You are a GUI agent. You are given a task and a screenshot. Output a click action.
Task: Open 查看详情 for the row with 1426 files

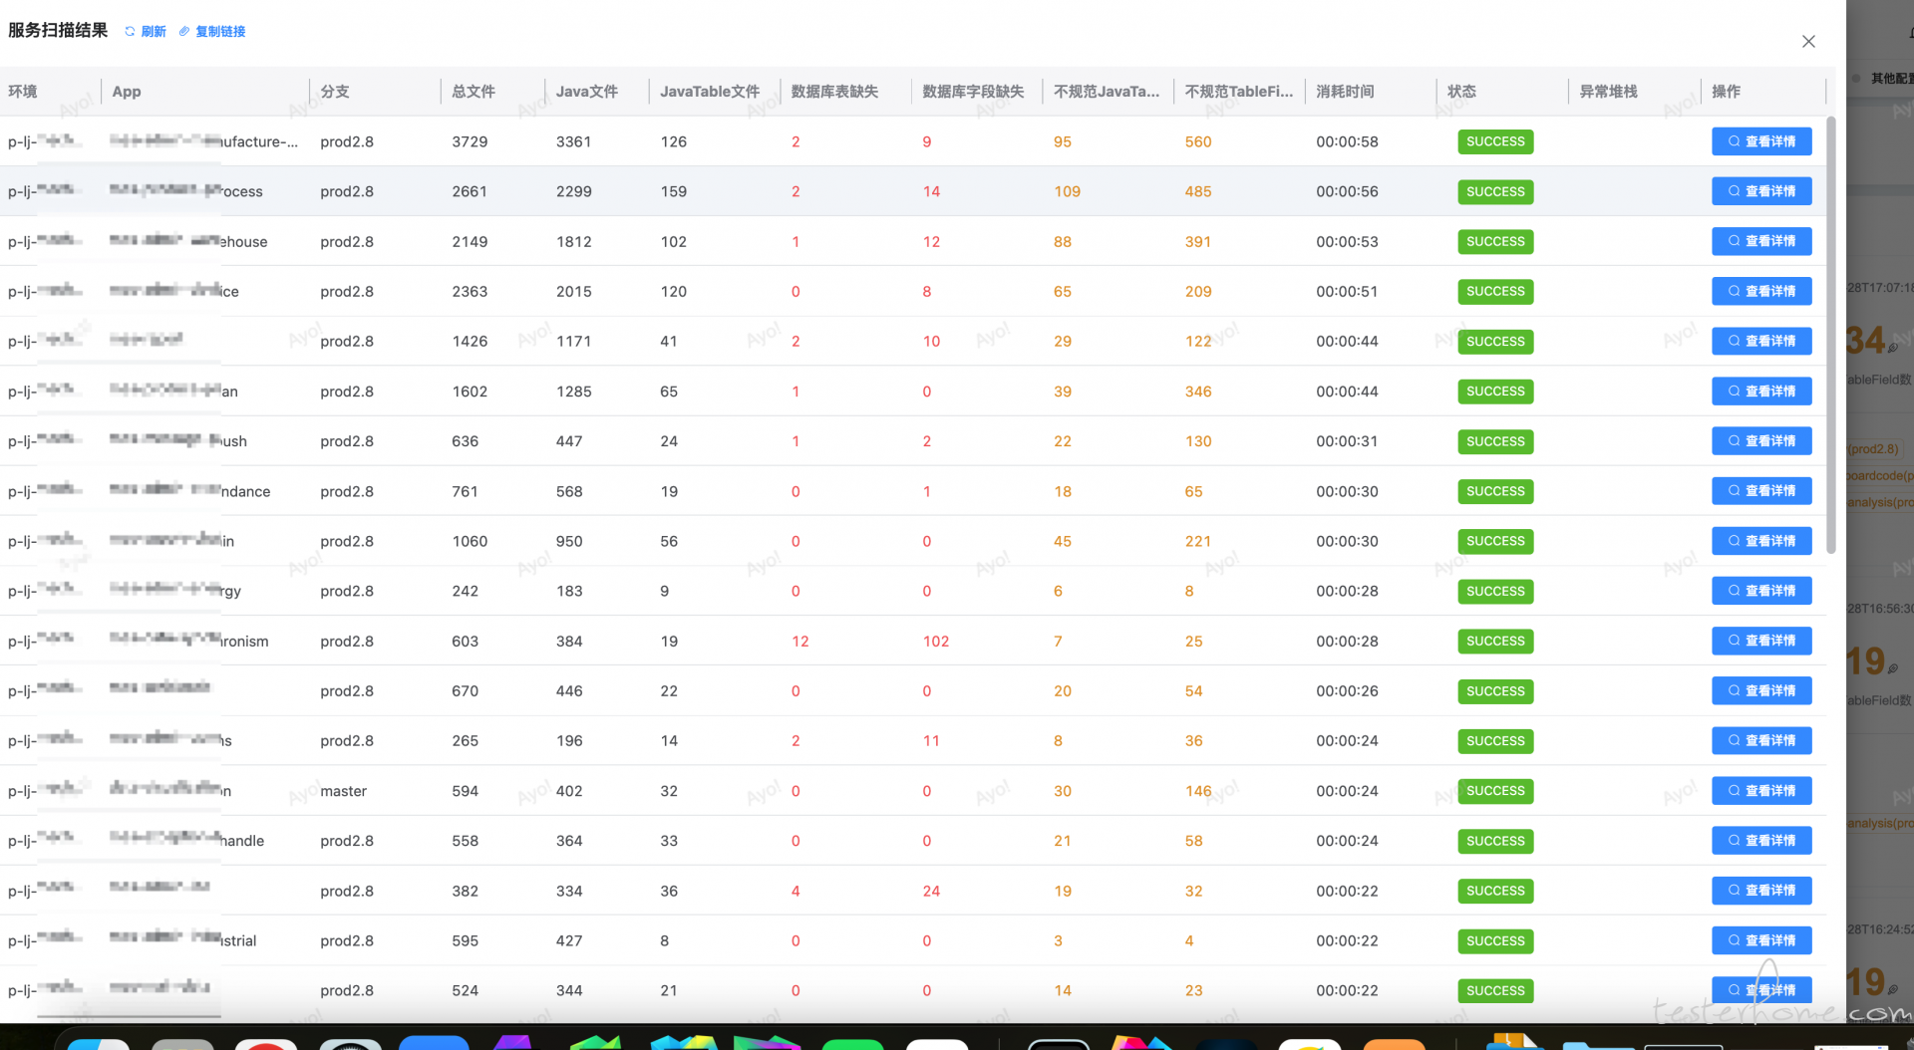tap(1761, 341)
